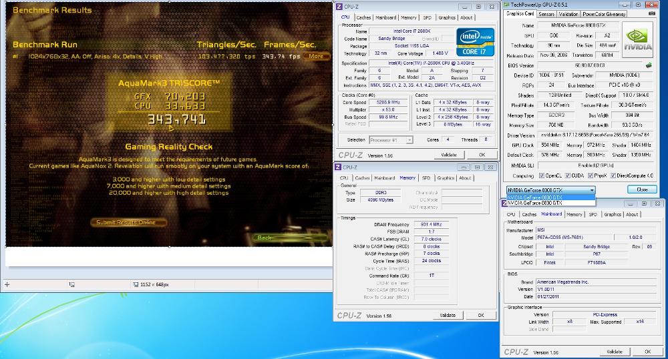Screen dimensions: 668x359
Task: Click the title bar icon of CPU-Z CPU window
Action: point(339,7)
